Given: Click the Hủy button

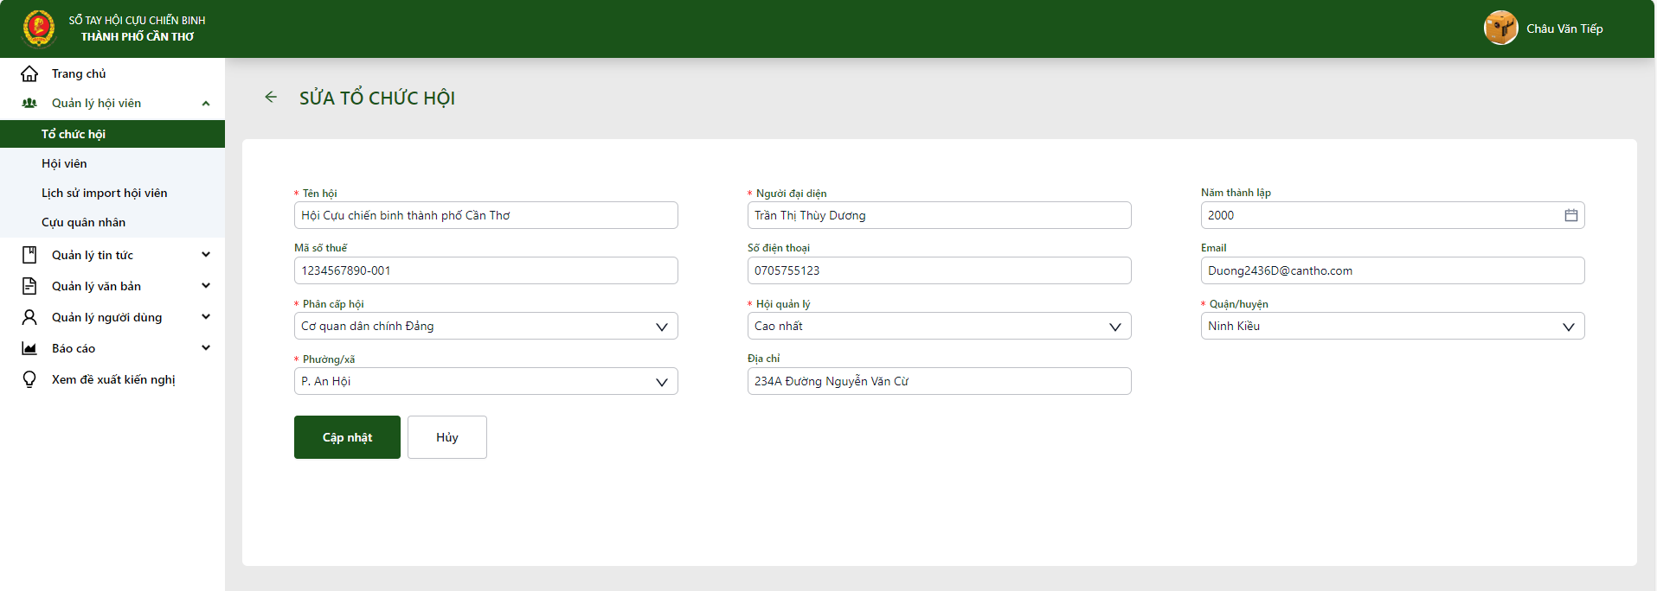Looking at the screenshot, I should click(x=447, y=437).
